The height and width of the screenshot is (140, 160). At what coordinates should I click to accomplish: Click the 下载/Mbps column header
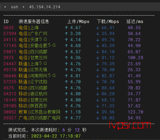point(108,21)
